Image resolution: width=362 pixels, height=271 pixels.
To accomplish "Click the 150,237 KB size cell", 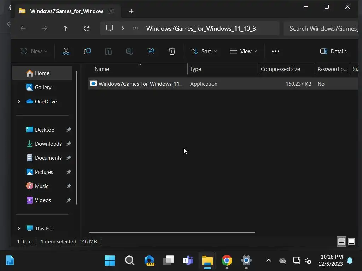I will coord(298,84).
